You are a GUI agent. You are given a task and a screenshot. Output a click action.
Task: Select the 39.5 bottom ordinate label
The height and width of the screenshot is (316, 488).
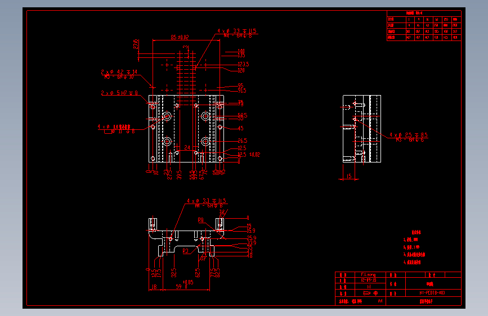[179, 174]
